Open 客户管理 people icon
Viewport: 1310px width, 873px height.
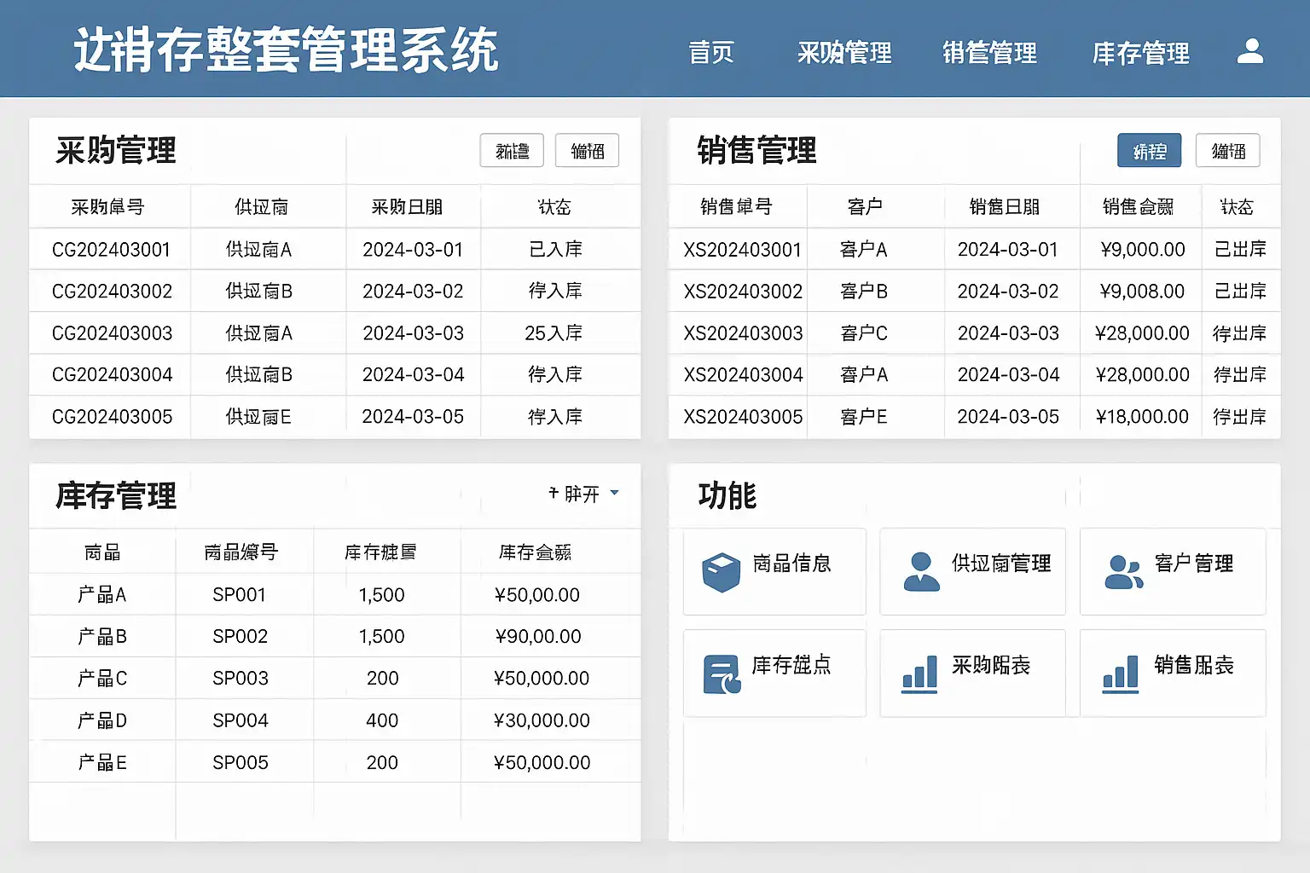[1123, 572]
